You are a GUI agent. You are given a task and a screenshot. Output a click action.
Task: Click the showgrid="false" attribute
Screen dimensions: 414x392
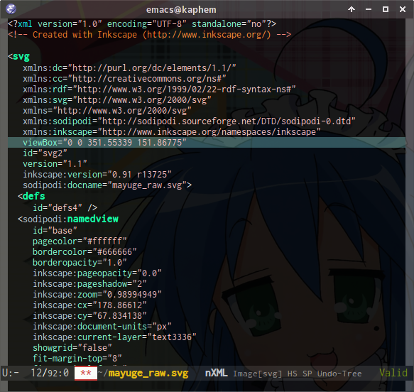pos(72,348)
